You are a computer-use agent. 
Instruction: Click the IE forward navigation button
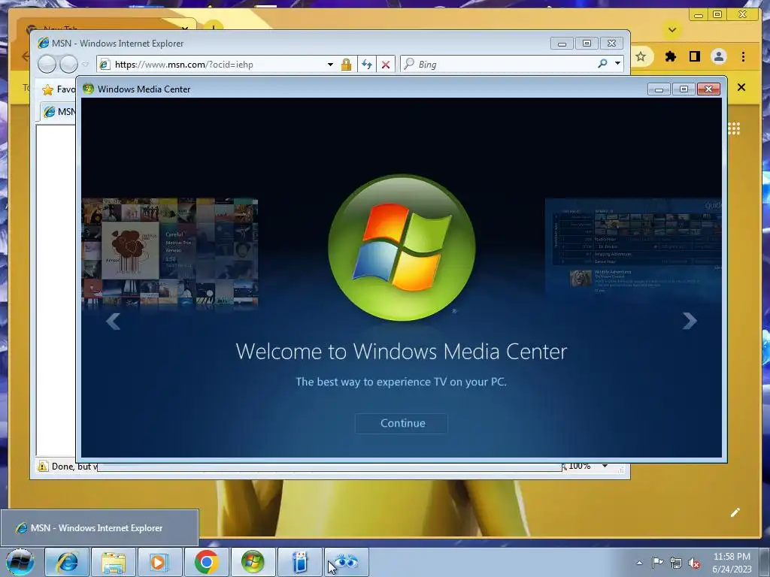click(68, 65)
